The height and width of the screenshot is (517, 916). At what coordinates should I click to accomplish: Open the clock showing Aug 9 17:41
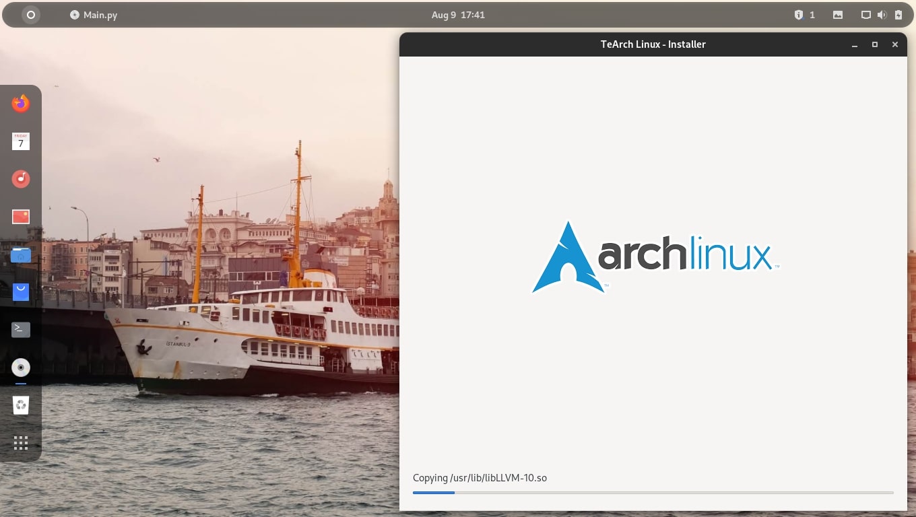(x=458, y=15)
